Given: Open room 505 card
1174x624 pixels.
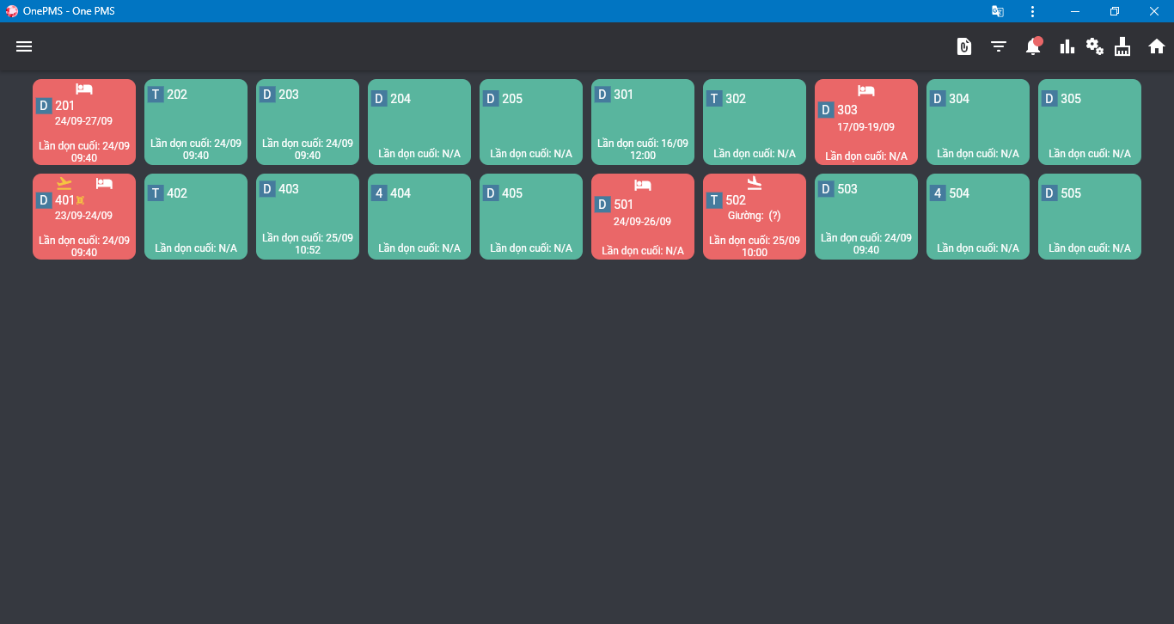Looking at the screenshot, I should (x=1090, y=217).
